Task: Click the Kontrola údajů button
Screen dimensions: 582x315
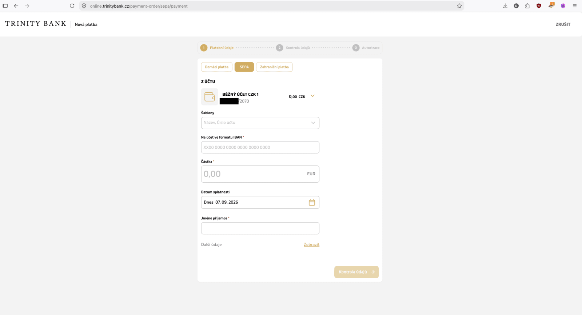Action: pos(356,272)
